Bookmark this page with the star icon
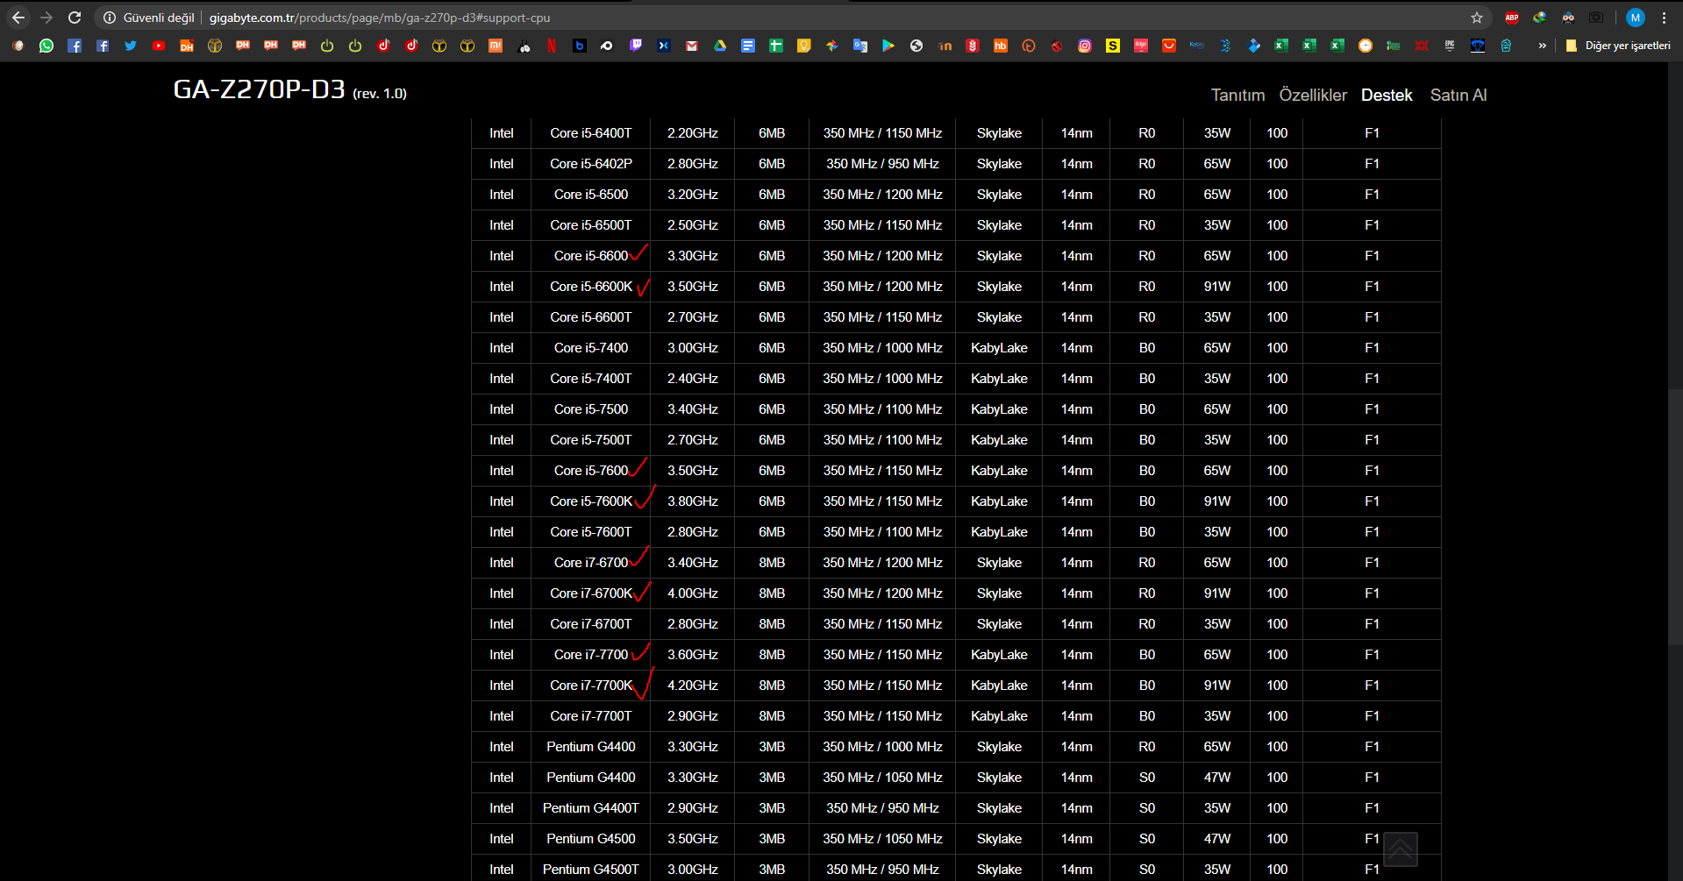Screen dimensions: 1683x881 click(1477, 18)
